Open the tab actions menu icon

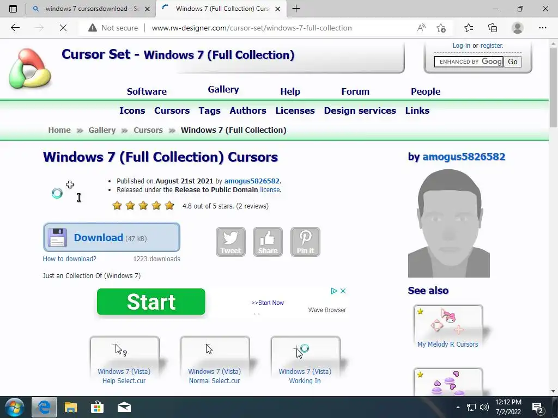click(13, 9)
